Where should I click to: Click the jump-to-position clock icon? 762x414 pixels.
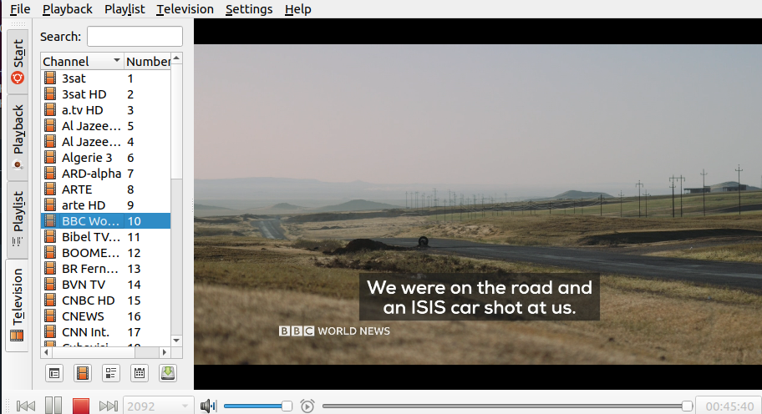click(x=307, y=406)
